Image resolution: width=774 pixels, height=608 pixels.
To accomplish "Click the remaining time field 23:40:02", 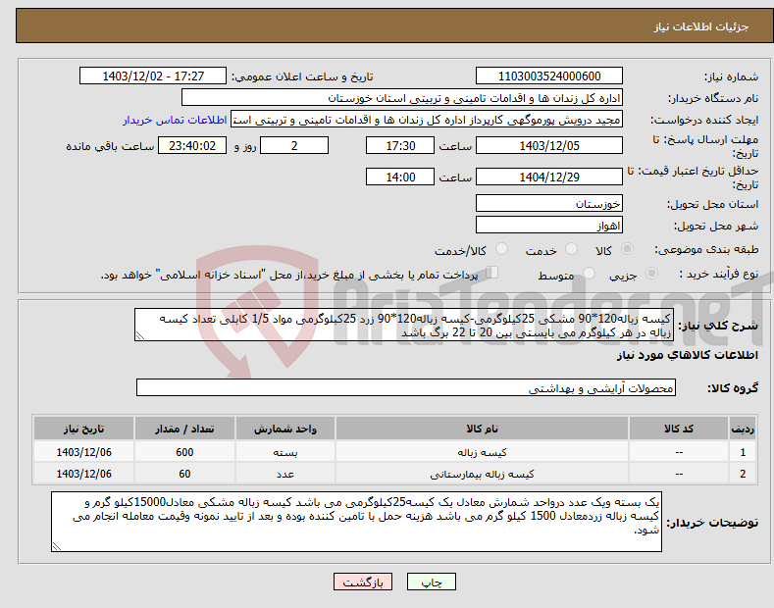I will click(192, 145).
